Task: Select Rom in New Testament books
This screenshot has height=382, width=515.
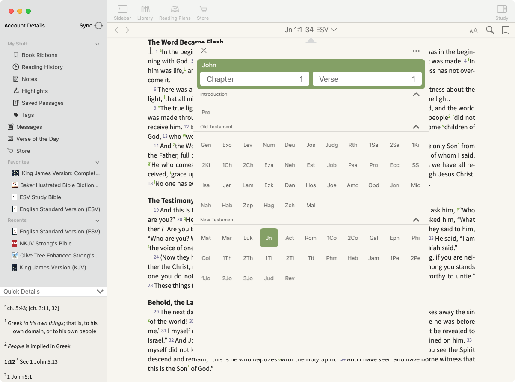Action: coord(311,238)
